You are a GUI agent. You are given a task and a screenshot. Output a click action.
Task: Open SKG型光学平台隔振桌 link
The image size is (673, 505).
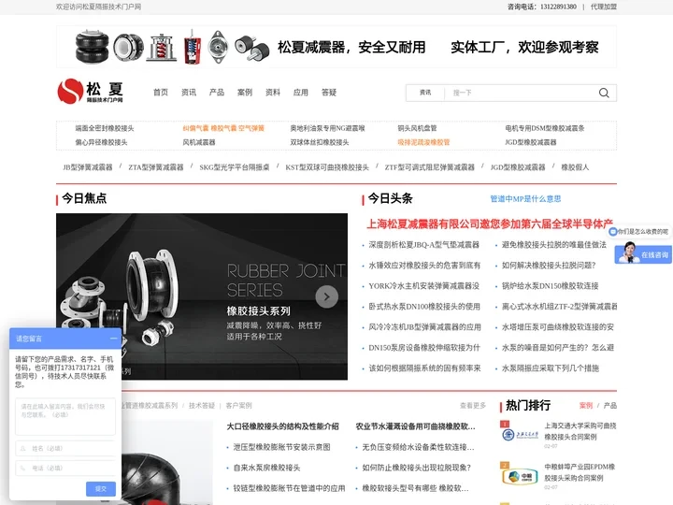click(x=235, y=167)
